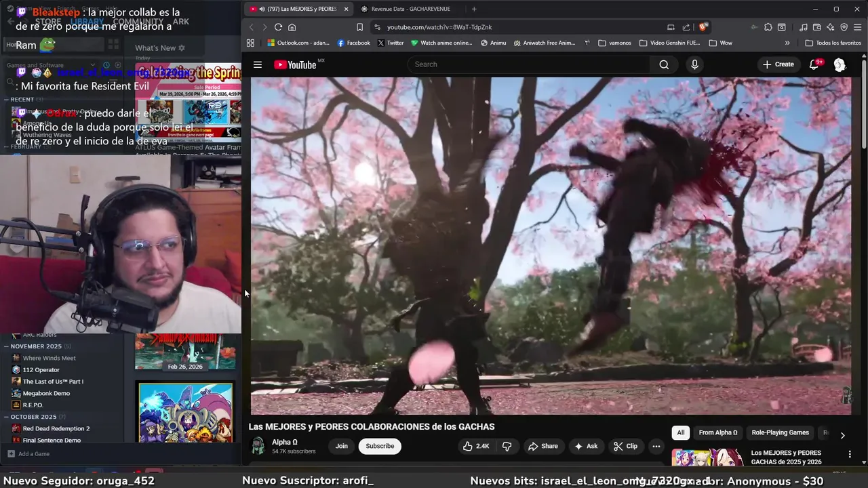Expand the Wow bookmarks folder
The width and height of the screenshot is (868, 488).
coord(720,43)
